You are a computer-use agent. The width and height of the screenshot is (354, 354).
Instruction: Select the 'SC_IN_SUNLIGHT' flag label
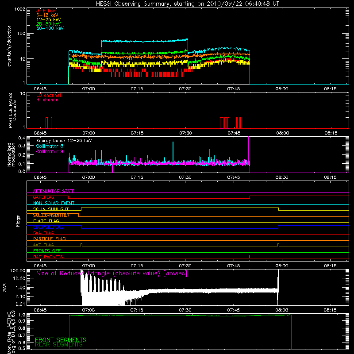tap(51, 209)
